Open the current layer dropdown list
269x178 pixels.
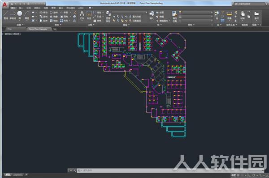pyautogui.click(x=130, y=13)
